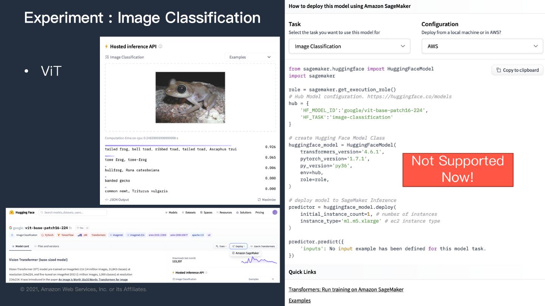This screenshot has height=306, width=545.
Task: Click the Hosted inference API info icon
Action: tap(160, 46)
